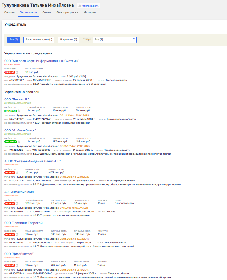Open the ООО "Ит-Челябинск" company link

tap(20, 130)
